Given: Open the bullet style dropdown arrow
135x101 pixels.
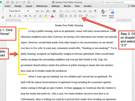Looking at the screenshot, I should [x=64, y=11].
